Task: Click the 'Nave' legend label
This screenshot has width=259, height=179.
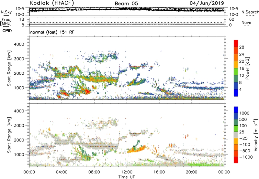Action: click(246, 22)
